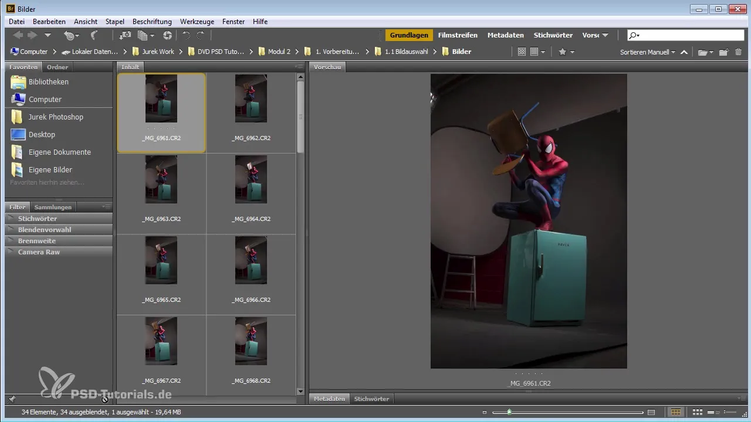Open Beschriftung menu
751x422 pixels.
(153, 21)
